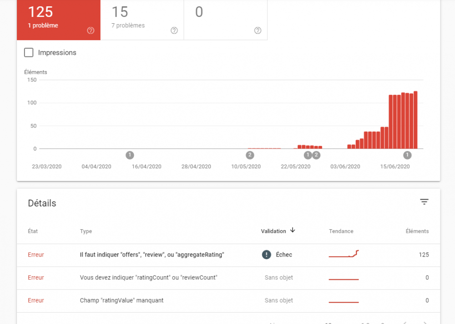Select the 0 valid items tab

(226, 20)
